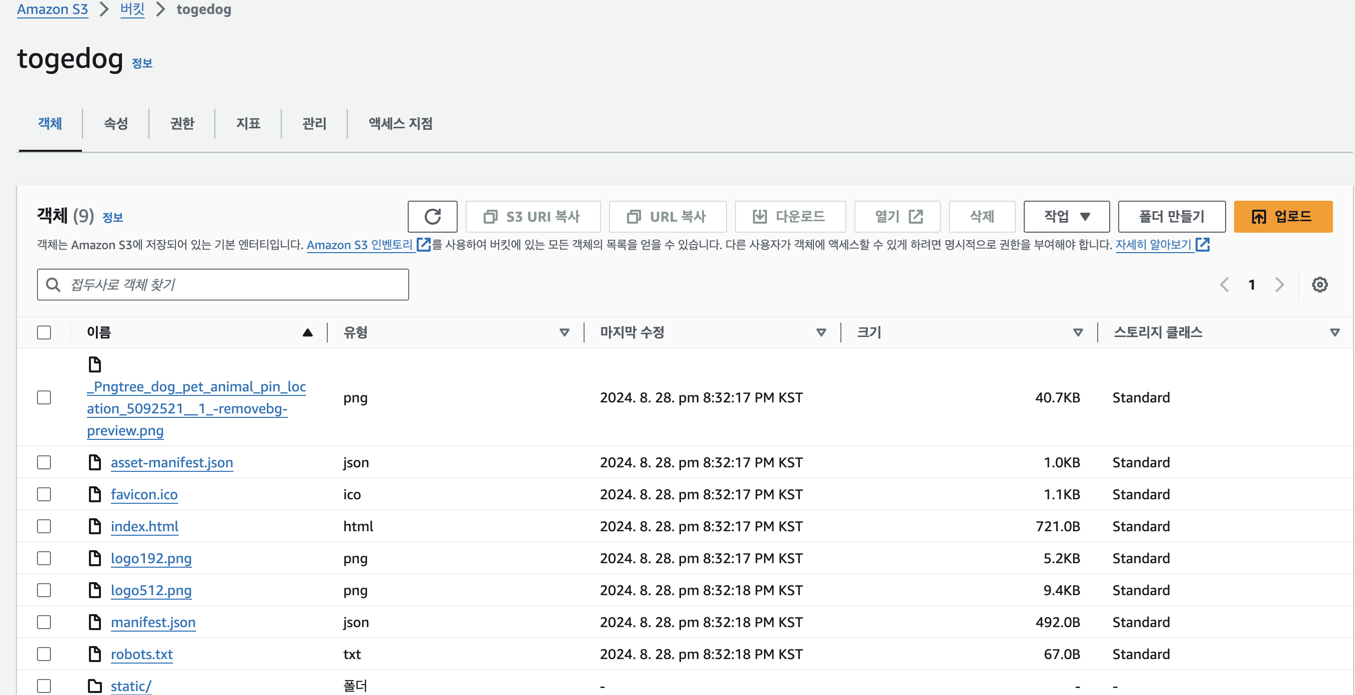
Task: Click the 업로드 upload button
Action: pyautogui.click(x=1283, y=216)
